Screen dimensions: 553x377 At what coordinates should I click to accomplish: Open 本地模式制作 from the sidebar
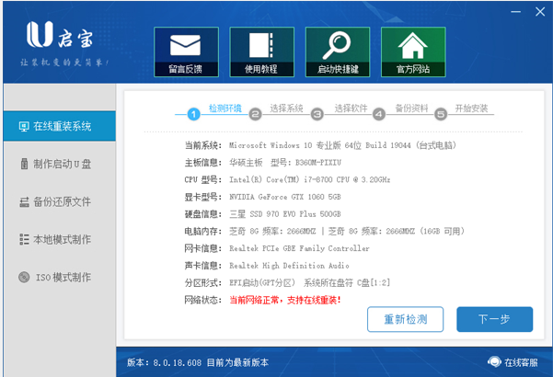pos(60,240)
